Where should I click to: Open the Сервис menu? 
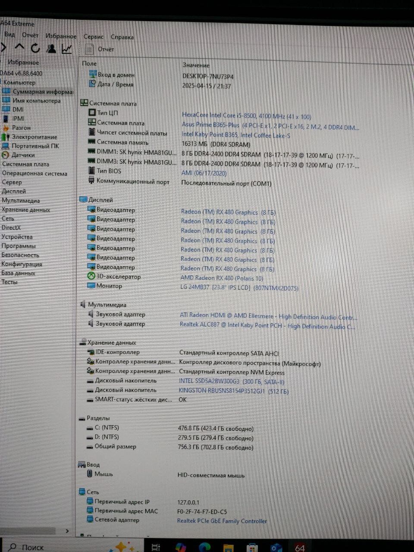[x=93, y=37]
